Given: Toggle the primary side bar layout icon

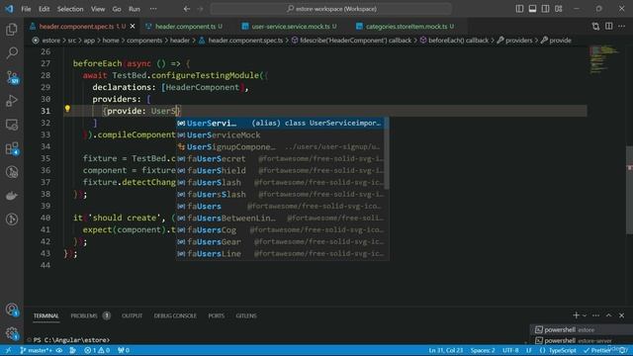Looking at the screenshot, I should [519, 9].
